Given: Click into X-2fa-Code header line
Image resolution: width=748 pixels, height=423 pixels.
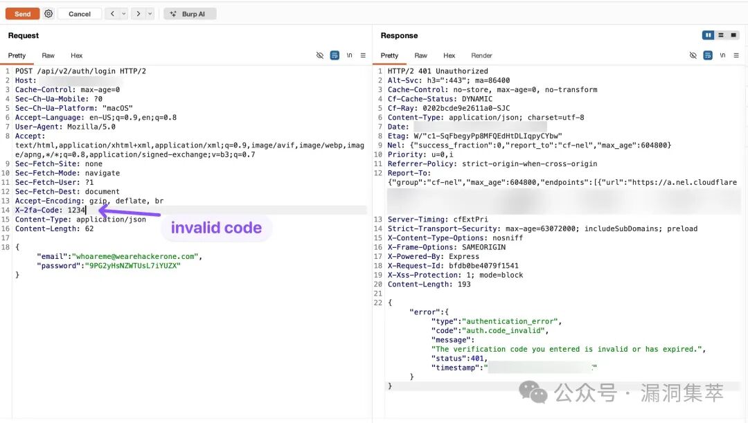Looking at the screenshot, I should (x=191, y=210).
